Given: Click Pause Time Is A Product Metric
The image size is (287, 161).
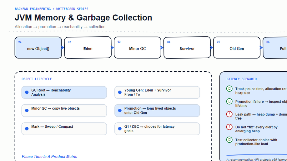Looking at the screenshot, I should point(49,157).
